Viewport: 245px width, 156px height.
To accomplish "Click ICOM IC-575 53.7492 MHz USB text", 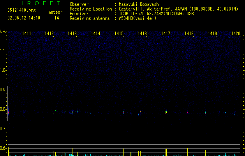I will [x=156, y=14].
